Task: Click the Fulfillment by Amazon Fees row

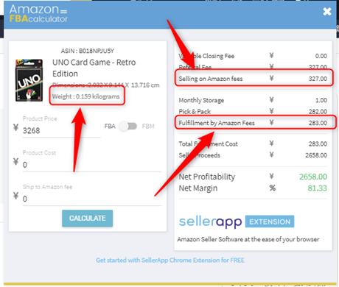Action: pyautogui.click(x=256, y=122)
